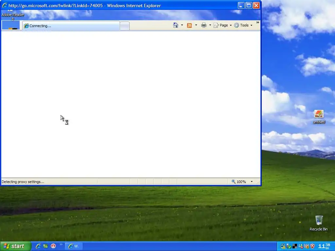Open a new tab with the blank tab button
Viewport: 335px width, 251px height.
point(125,26)
